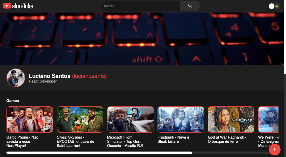Click the aluraTube logo icon
This screenshot has height=157, width=286.
(7, 6)
